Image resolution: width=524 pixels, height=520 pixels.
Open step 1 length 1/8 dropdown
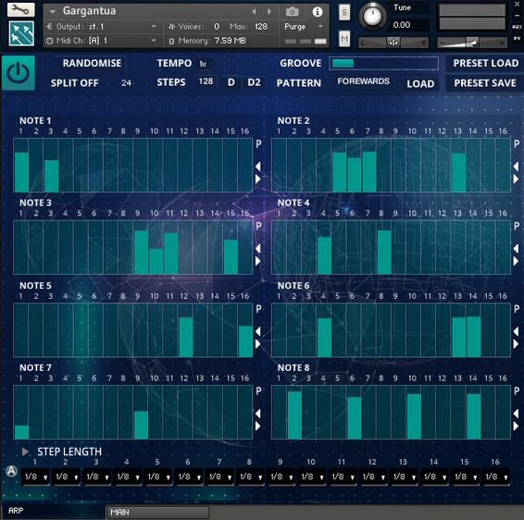(x=35, y=477)
